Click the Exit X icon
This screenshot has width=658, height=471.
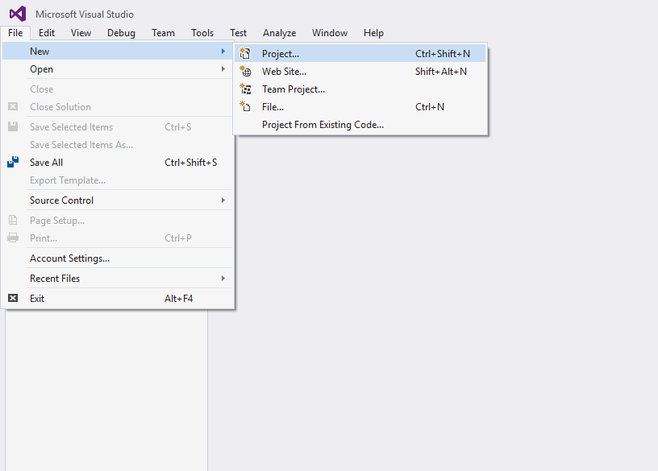pyautogui.click(x=13, y=299)
